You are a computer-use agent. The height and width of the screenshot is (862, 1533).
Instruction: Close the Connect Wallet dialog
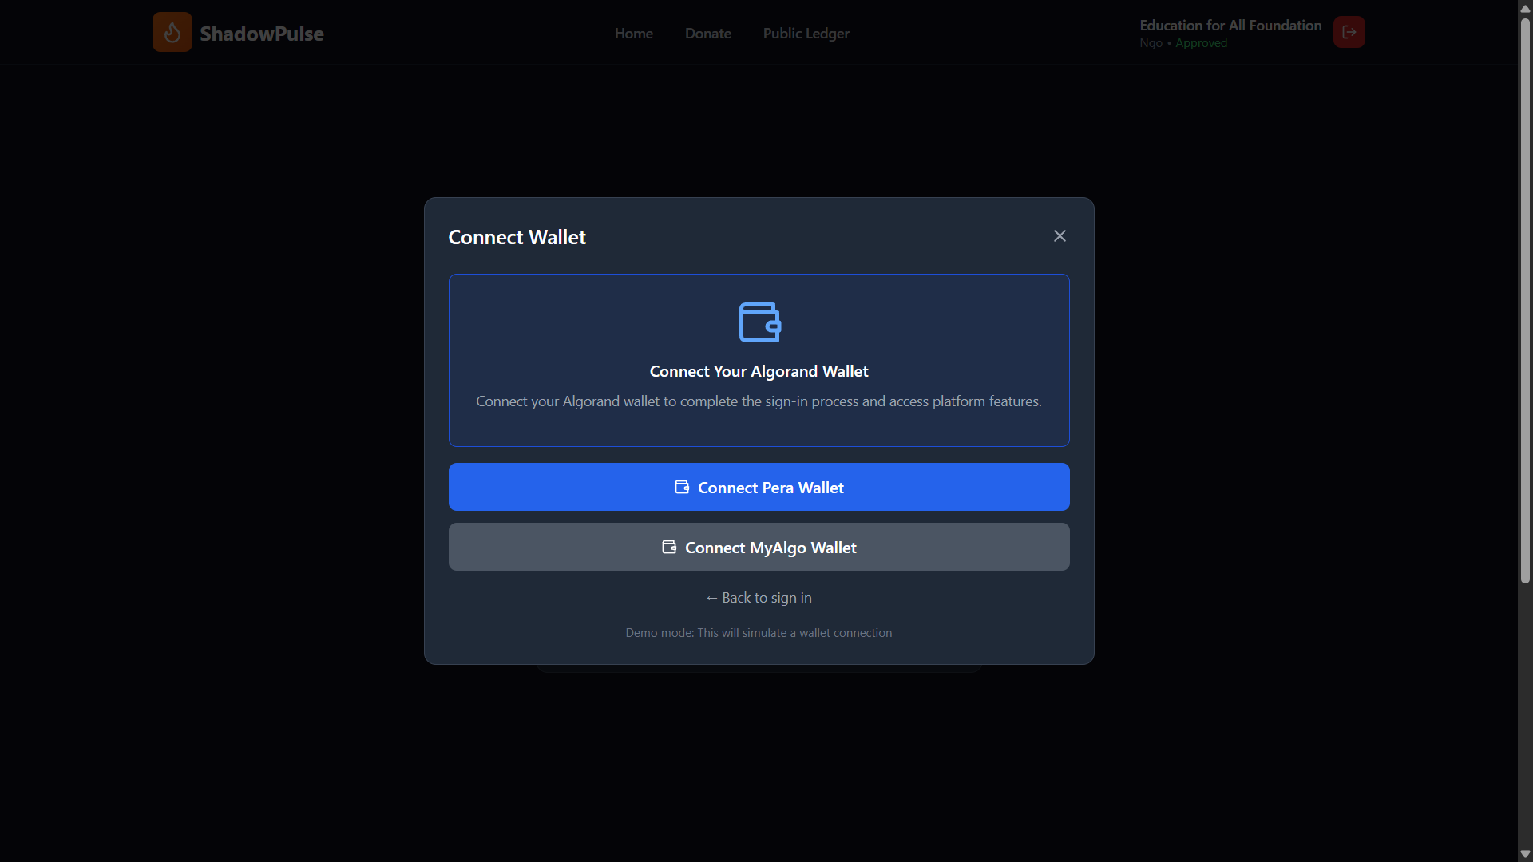[x=1060, y=236]
